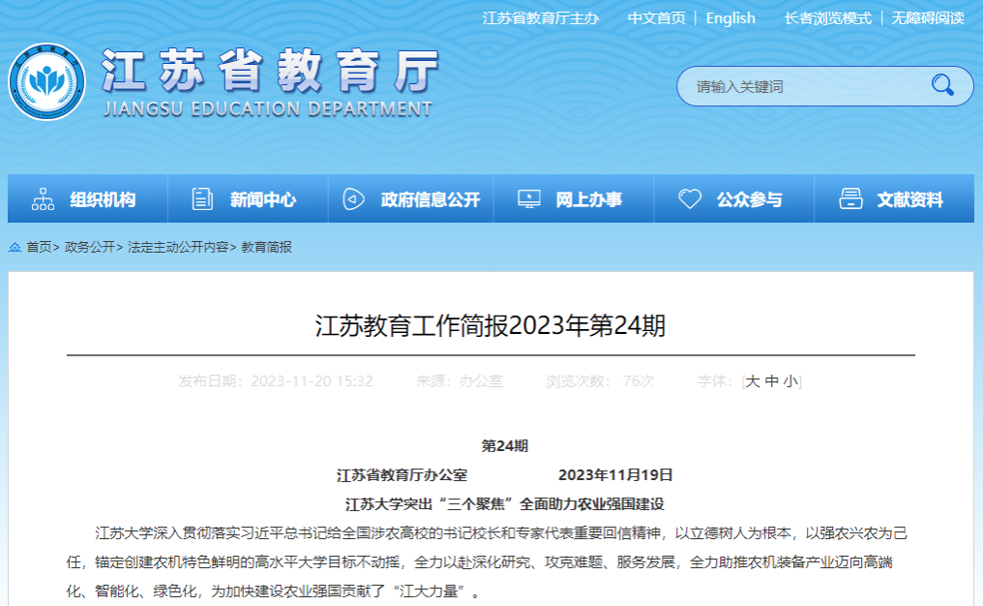Viewport: 983px width, 606px height.
Task: Enable 长者浏览模式 senior browsing mode
Action: [x=827, y=18]
